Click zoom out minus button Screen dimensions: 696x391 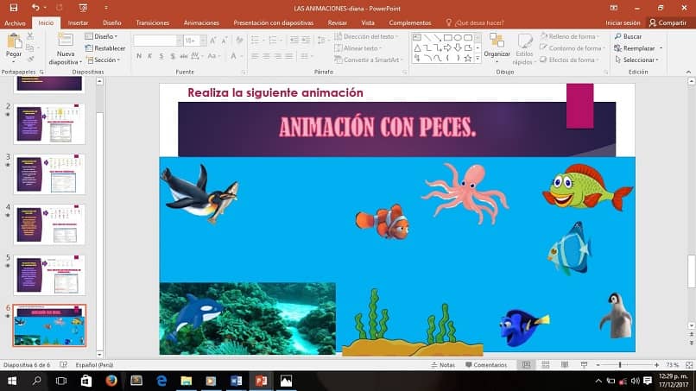point(598,365)
